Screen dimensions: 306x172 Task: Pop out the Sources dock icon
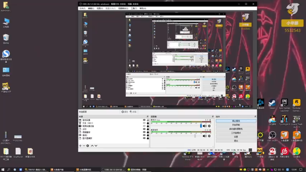click(148, 117)
